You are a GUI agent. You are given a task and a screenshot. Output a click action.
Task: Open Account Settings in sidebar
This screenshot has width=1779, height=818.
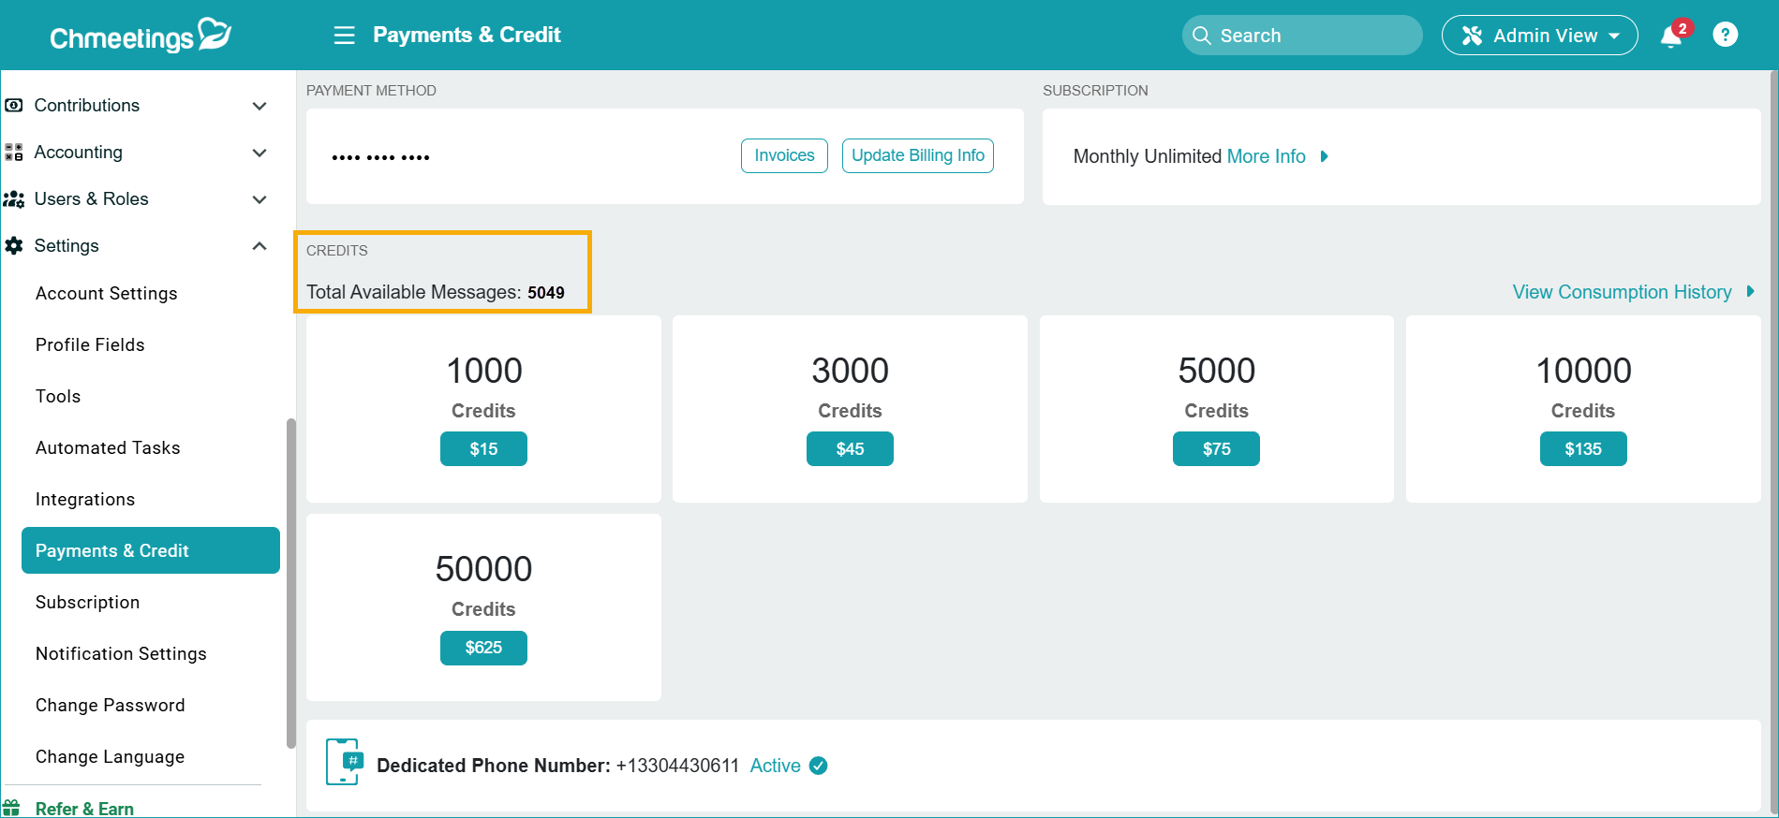pyautogui.click(x=106, y=293)
